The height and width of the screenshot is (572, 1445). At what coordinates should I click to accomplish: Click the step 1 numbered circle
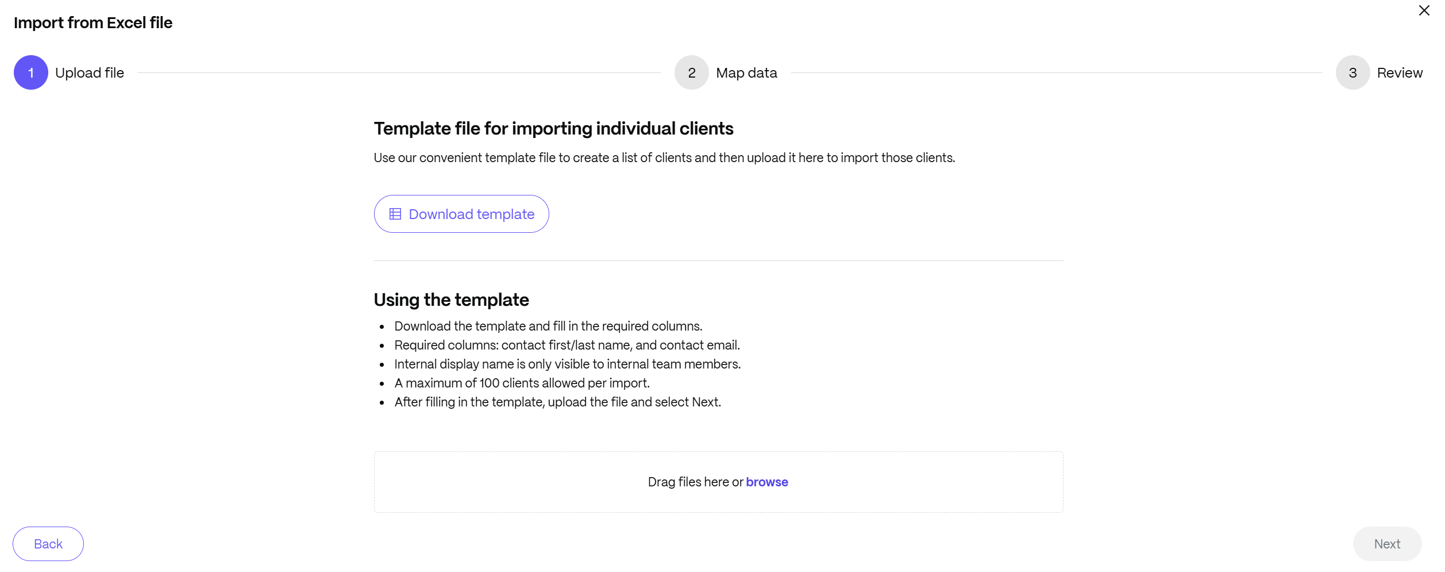[30, 72]
